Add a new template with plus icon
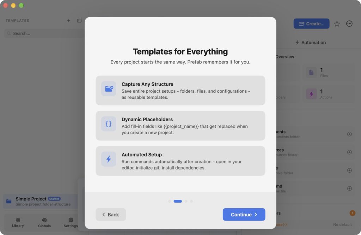This screenshot has width=361, height=235. (x=68, y=20)
